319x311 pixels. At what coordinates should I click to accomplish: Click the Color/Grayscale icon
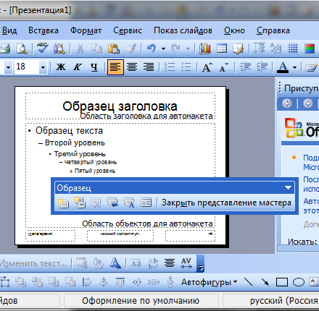coord(310,48)
